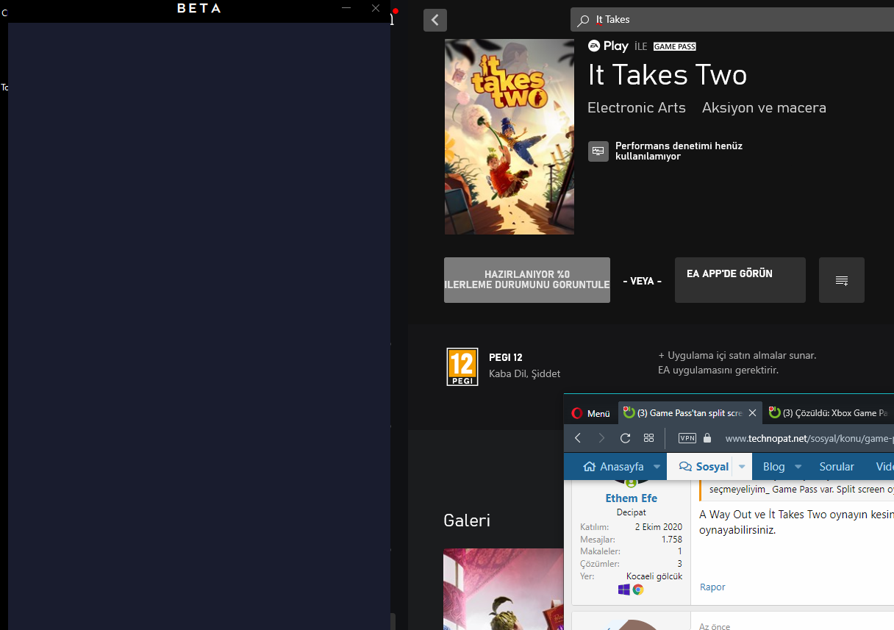Close the BETA window
The image size is (894, 630).
[x=376, y=8]
